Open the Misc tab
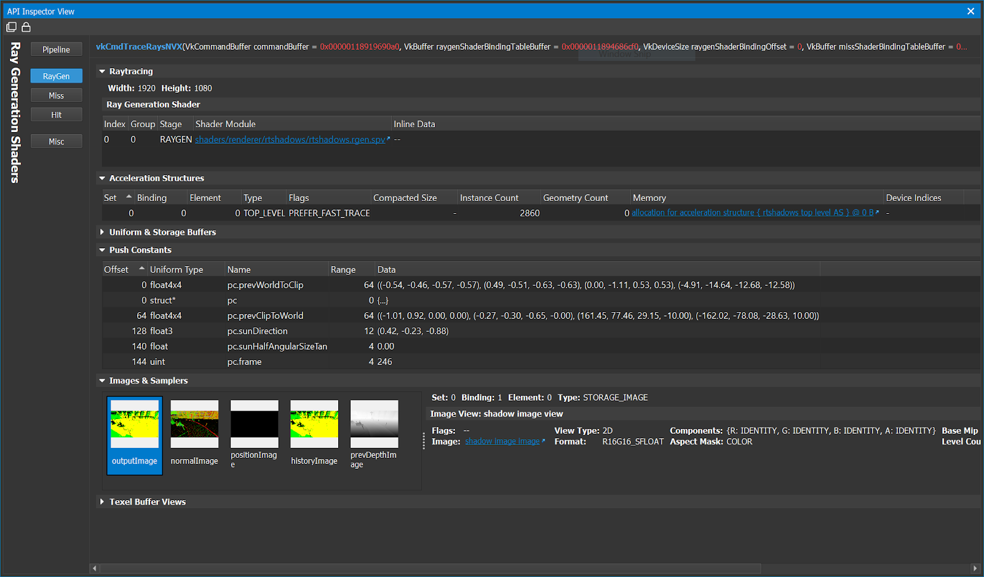Image resolution: width=984 pixels, height=577 pixels. pyautogui.click(x=56, y=141)
